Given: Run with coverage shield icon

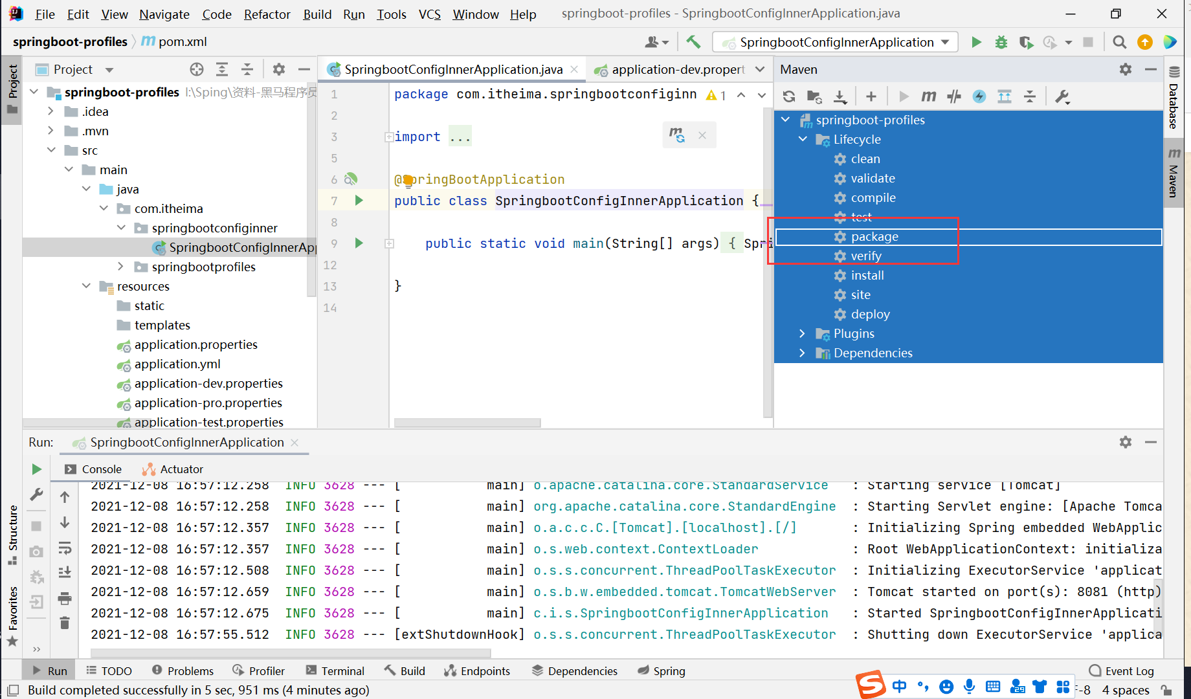Looking at the screenshot, I should [1026, 42].
